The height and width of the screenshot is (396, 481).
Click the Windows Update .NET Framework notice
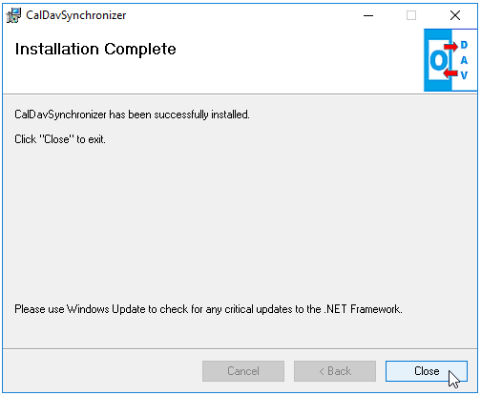(x=208, y=309)
